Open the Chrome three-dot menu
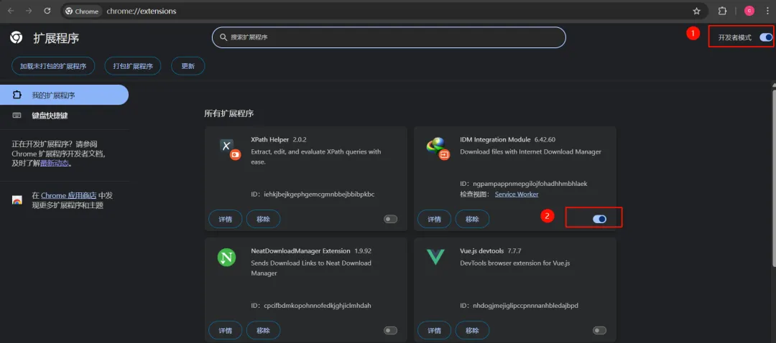The width and height of the screenshot is (776, 343). (767, 11)
